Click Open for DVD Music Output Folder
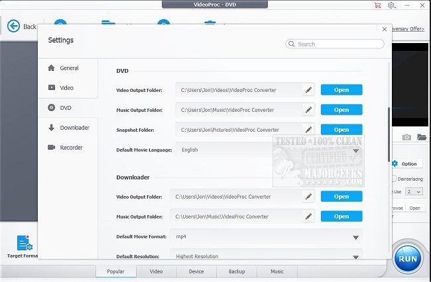 pyautogui.click(x=341, y=110)
